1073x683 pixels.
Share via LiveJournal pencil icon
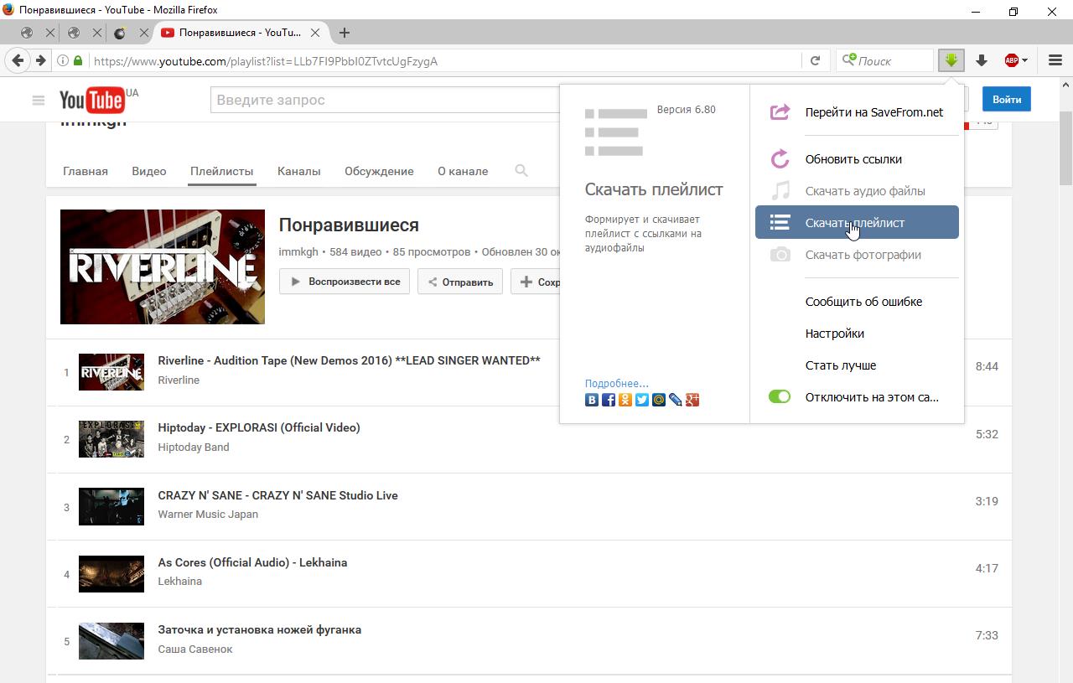pyautogui.click(x=676, y=400)
